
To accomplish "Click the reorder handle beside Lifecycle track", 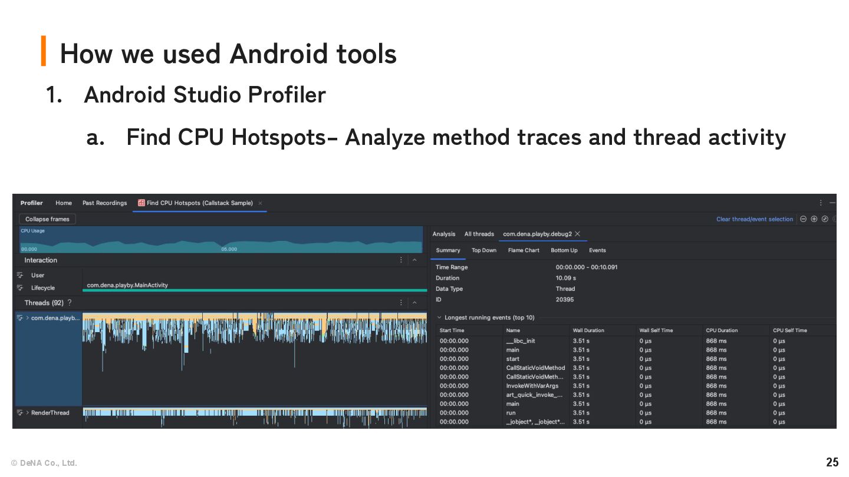I will (20, 288).
